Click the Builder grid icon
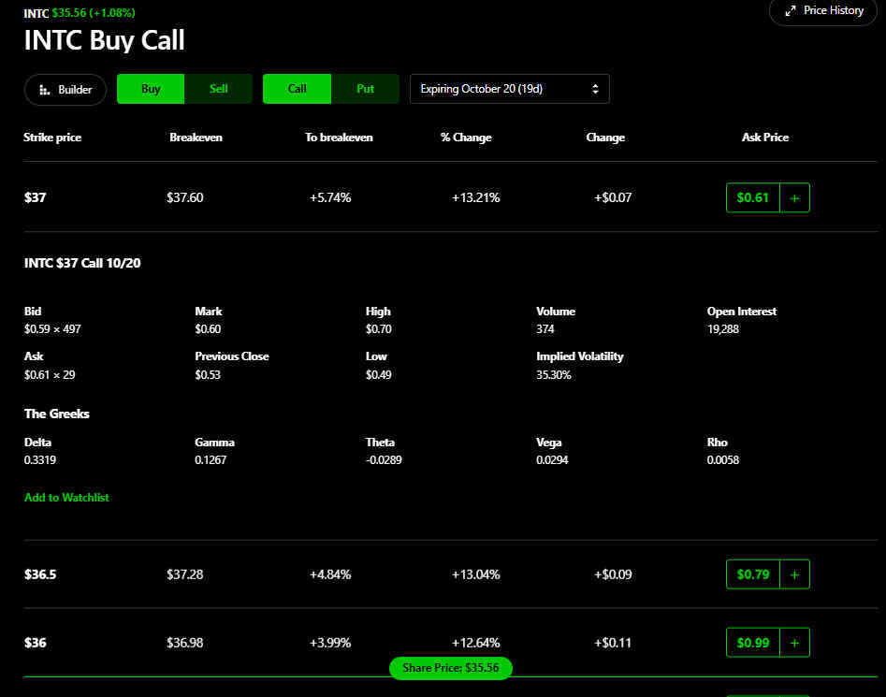This screenshot has height=697, width=886. pyautogui.click(x=44, y=90)
